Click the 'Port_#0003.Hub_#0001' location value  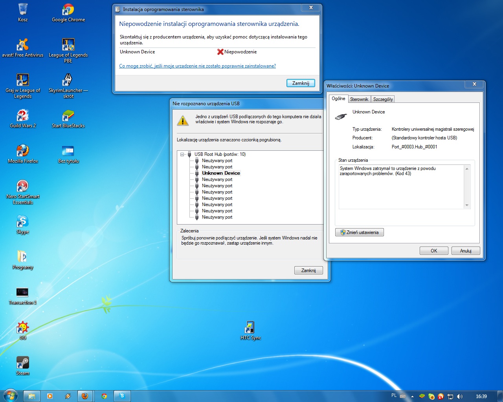coord(415,147)
